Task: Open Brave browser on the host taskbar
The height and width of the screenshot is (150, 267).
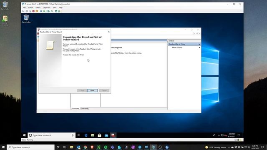Action: coord(92,147)
